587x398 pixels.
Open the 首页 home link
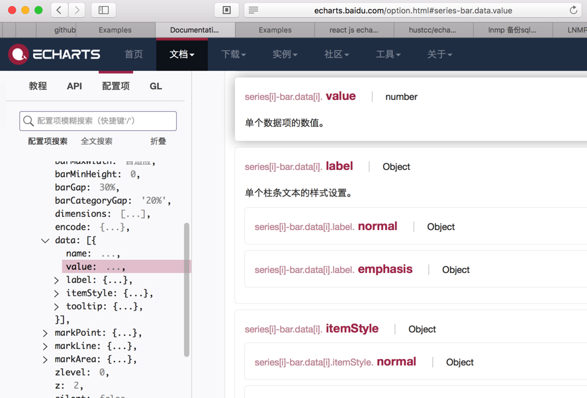(x=134, y=54)
